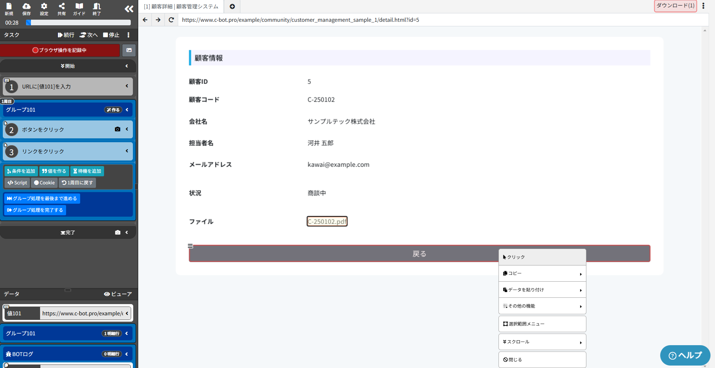Open the ガイド (guide) book icon
715x368 pixels.
(x=79, y=9)
